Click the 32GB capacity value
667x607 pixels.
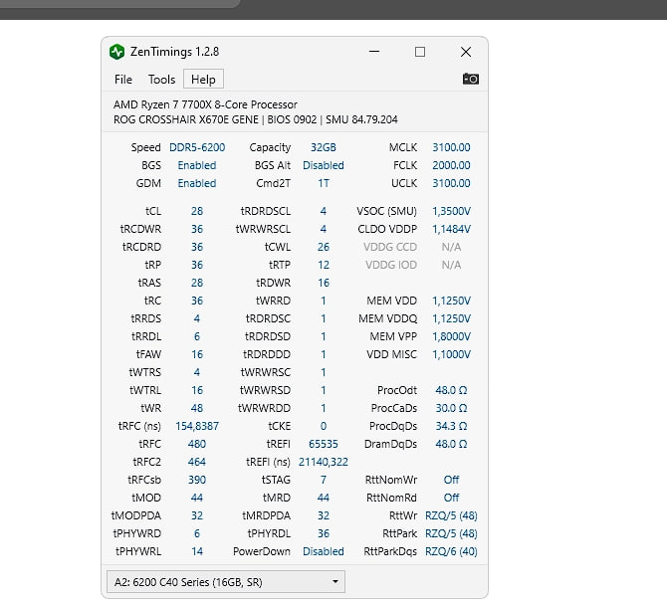tap(324, 147)
